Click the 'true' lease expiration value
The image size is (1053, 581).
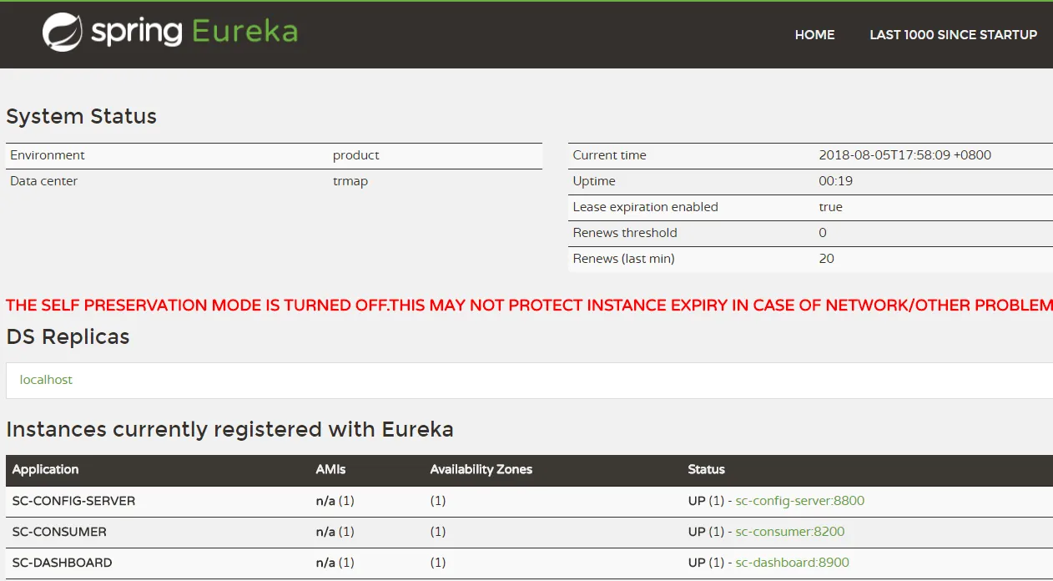(x=831, y=207)
